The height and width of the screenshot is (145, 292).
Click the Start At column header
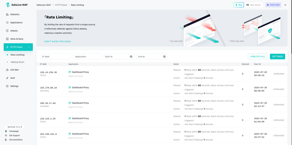click(257, 64)
